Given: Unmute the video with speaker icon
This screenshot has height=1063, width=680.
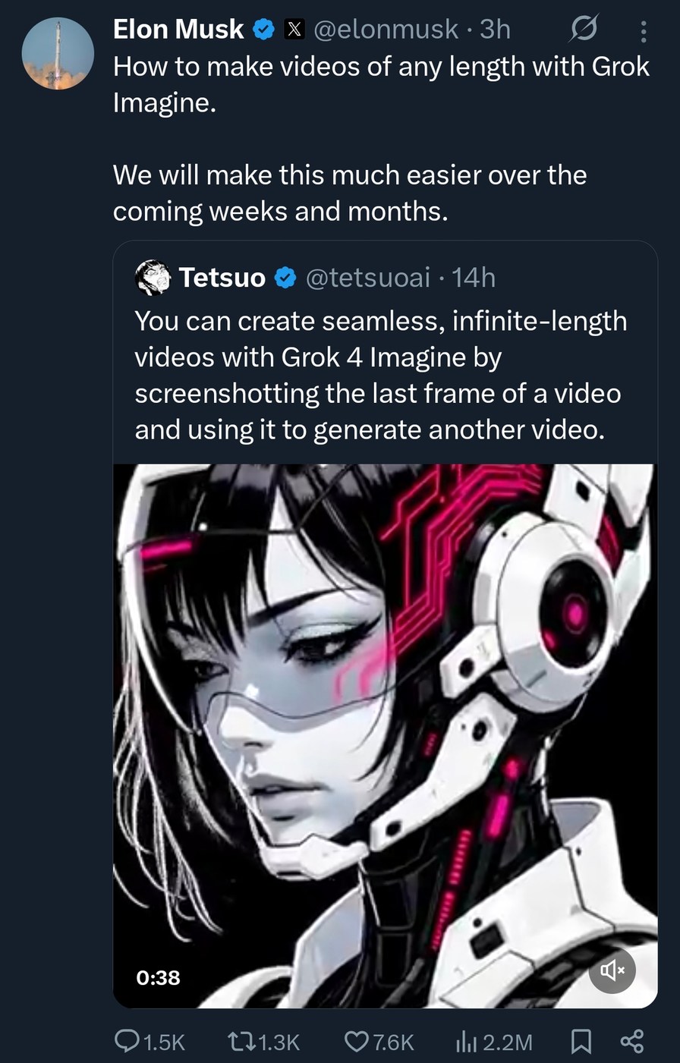Looking at the screenshot, I should click(612, 970).
